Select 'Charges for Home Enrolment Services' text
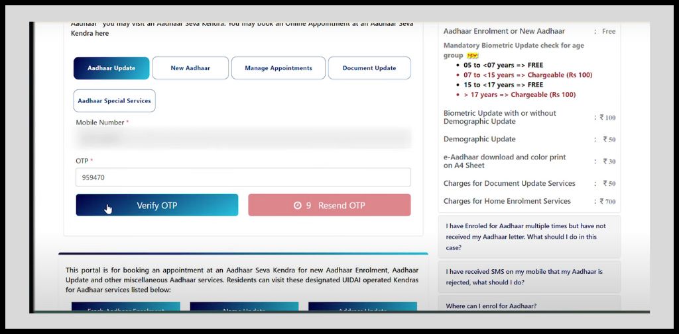The height and width of the screenshot is (334, 679). pos(507,201)
